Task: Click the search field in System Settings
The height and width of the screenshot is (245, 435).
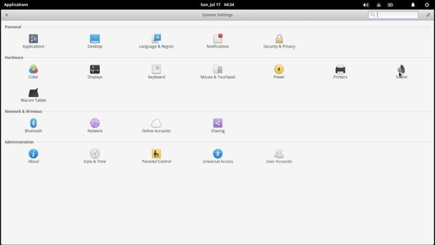Action: tap(393, 15)
